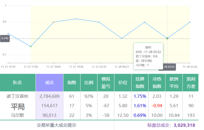Image resolution: width=204 pixels, height=130 pixels.
Task: Click the green data point at 11-27 17:05
Action: click(x=31, y=46)
